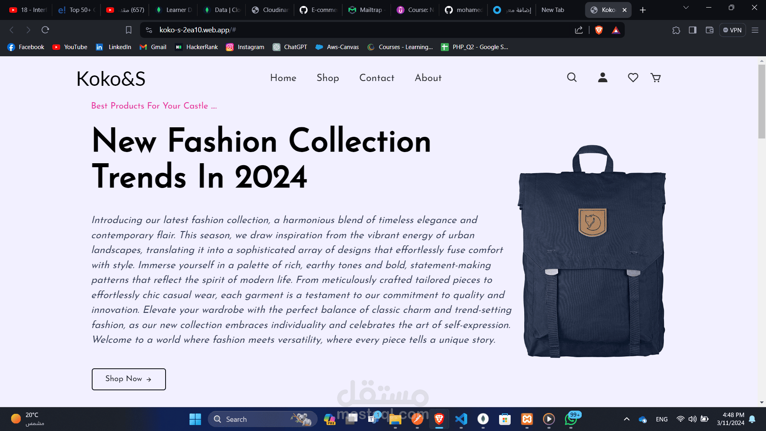Toggle the Brave VPN button
This screenshot has width=766, height=431.
(x=732, y=30)
